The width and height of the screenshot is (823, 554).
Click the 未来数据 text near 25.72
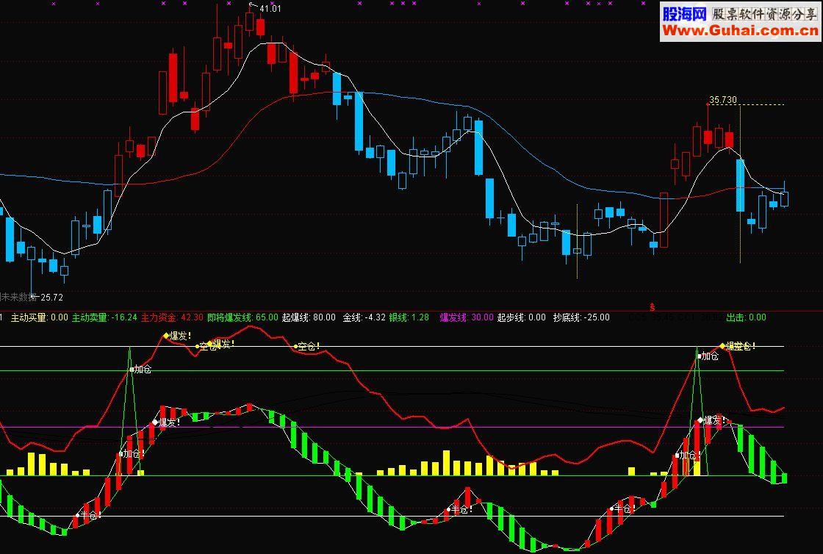[18, 298]
